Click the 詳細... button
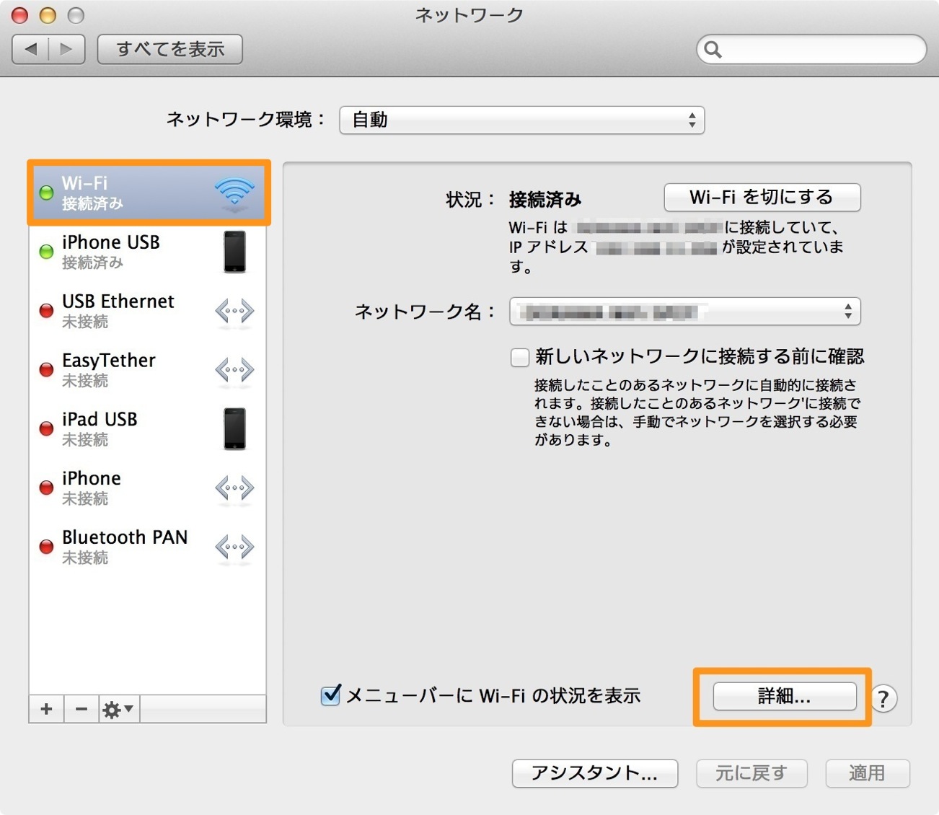Viewport: 939px width, 815px height. coord(785,696)
